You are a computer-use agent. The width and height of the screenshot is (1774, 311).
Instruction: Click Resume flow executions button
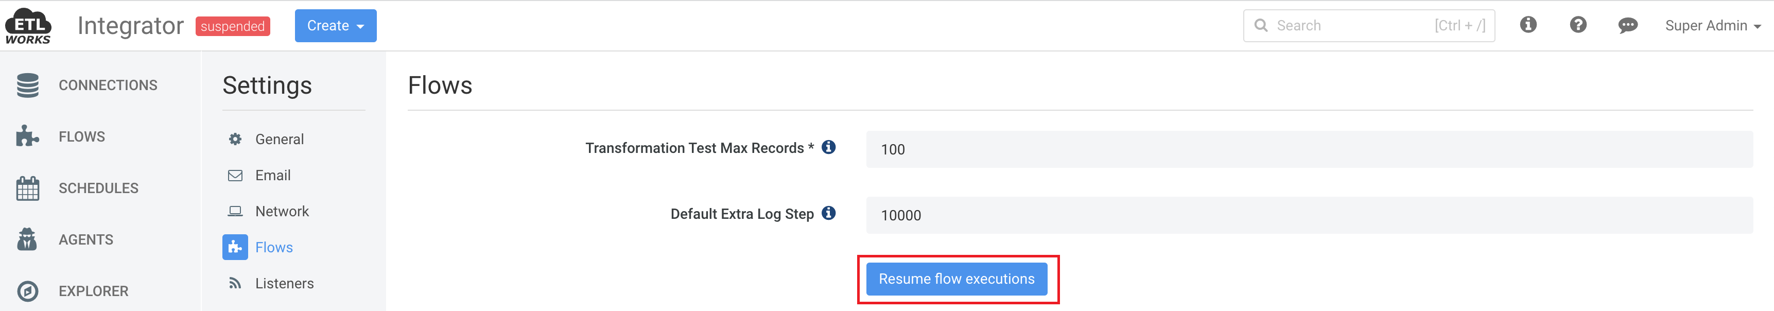pos(956,280)
